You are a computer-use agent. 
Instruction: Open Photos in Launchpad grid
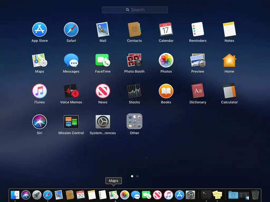click(166, 60)
